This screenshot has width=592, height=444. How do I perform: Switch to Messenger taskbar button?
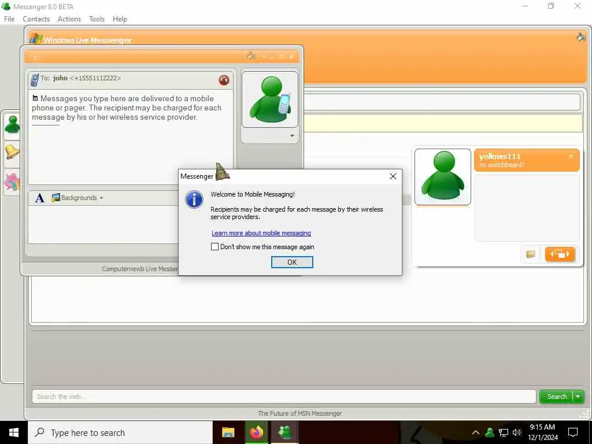[x=284, y=432]
